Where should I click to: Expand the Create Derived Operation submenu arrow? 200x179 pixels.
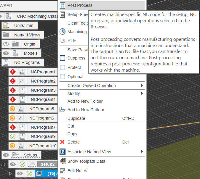[x=142, y=86]
